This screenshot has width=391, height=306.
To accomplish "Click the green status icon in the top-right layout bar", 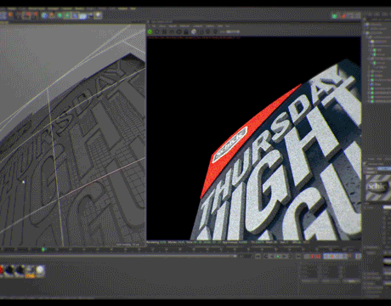I will pos(335,16).
